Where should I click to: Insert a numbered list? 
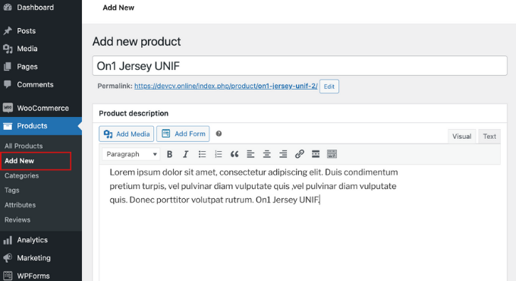coord(219,154)
